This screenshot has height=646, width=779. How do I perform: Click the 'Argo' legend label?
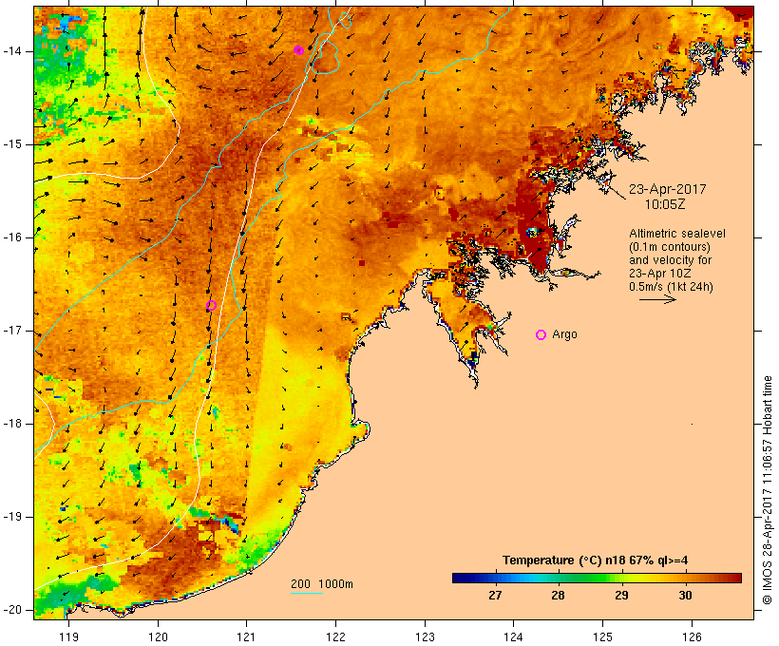point(565,334)
